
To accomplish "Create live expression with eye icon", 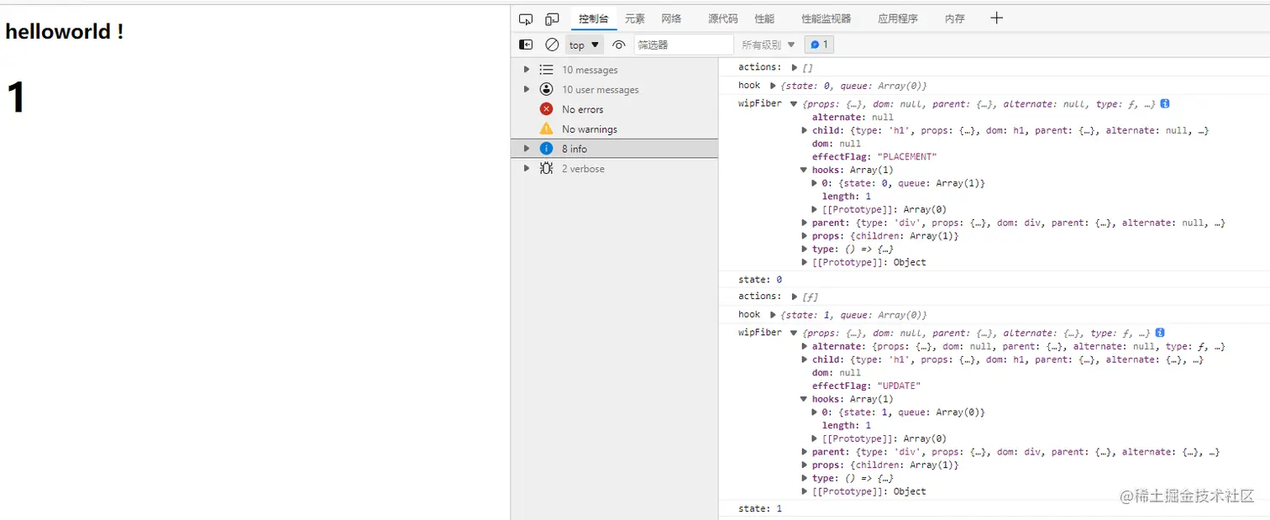I will tap(619, 45).
